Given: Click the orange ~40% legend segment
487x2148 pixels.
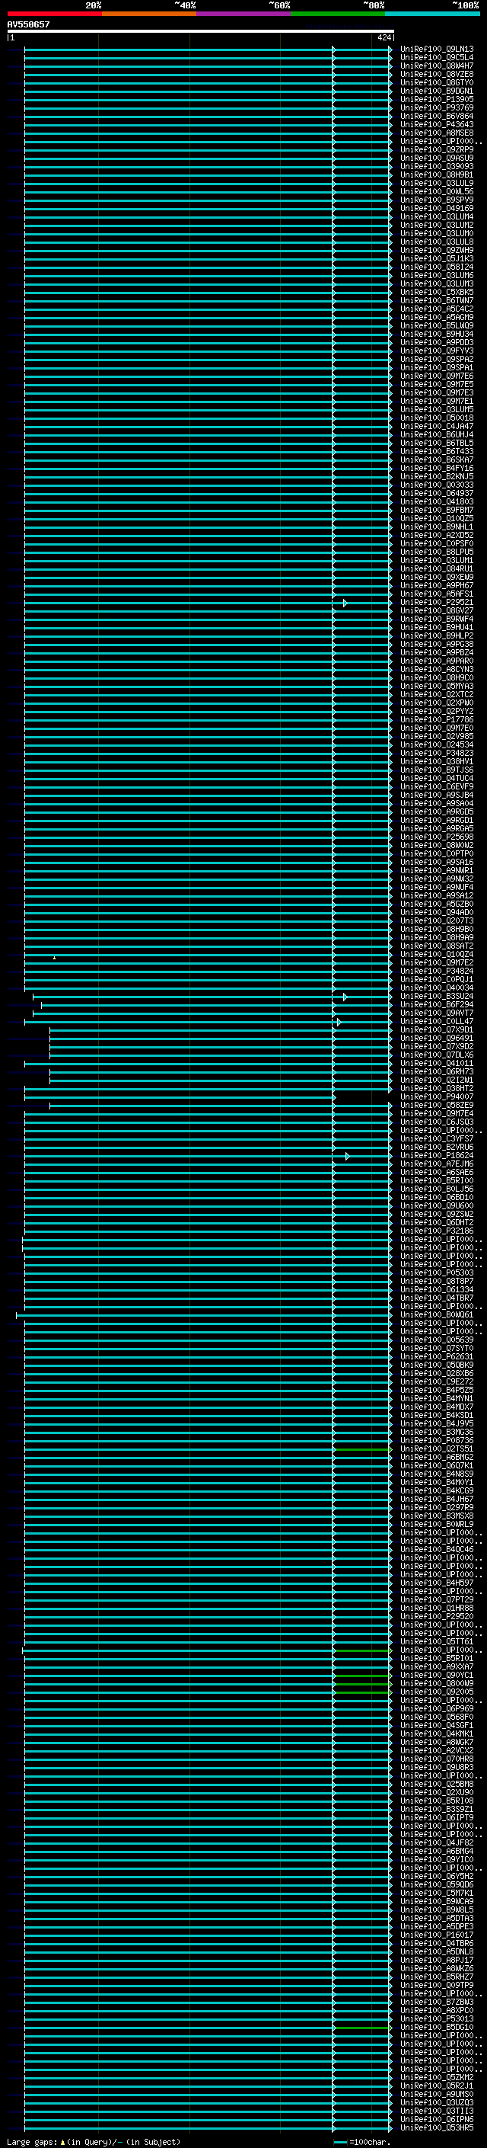Looking at the screenshot, I should [149, 14].
